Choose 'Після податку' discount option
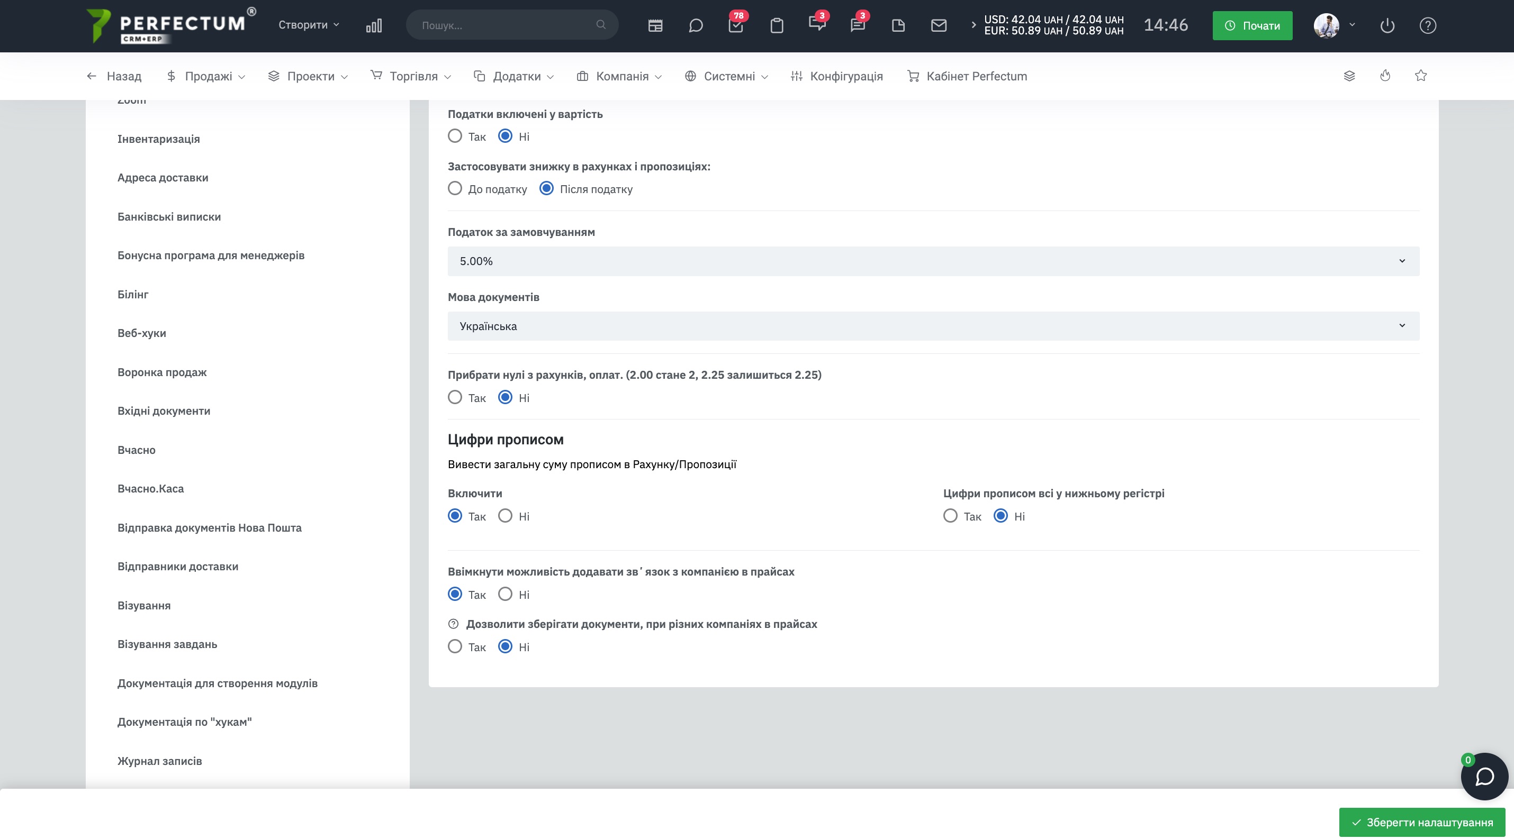 click(546, 188)
